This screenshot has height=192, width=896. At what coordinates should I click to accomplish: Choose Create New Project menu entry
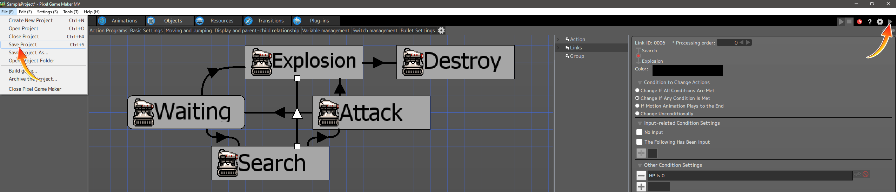point(44,20)
